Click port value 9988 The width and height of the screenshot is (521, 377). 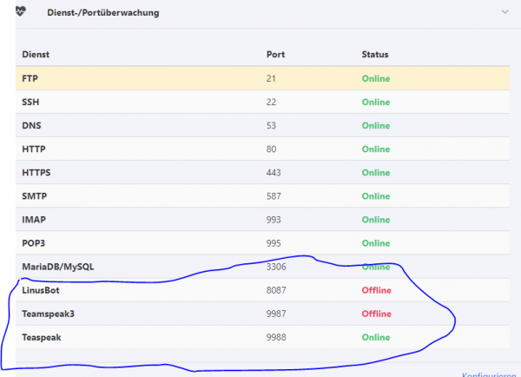(x=276, y=337)
